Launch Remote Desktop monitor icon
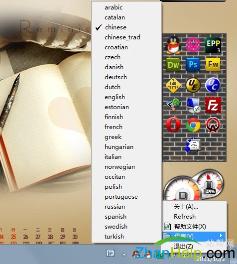237x264 pixels. 193,105
